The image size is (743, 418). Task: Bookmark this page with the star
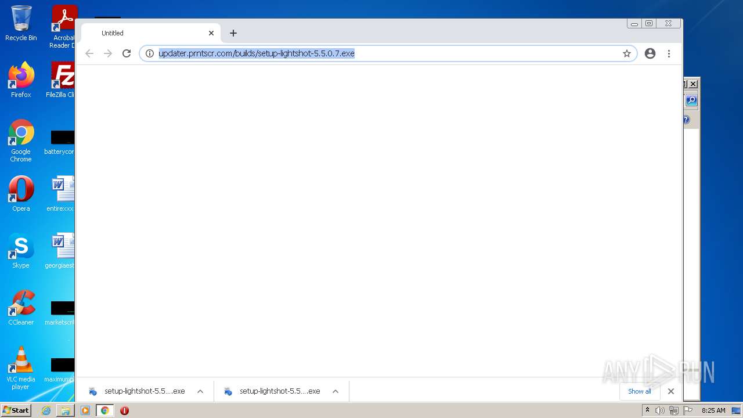(x=627, y=53)
